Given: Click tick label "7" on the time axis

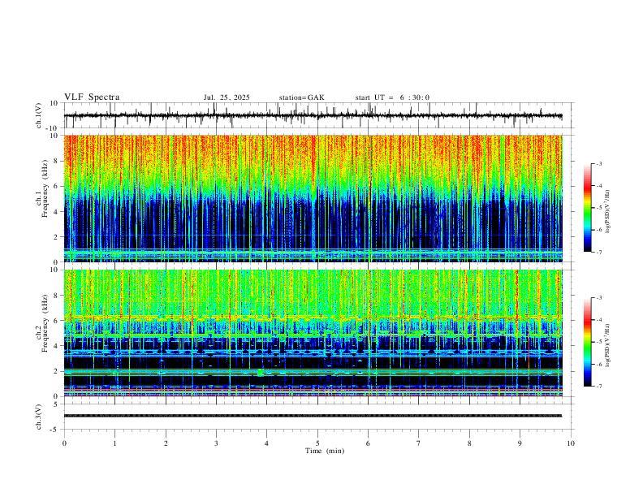Looking at the screenshot, I should [419, 443].
